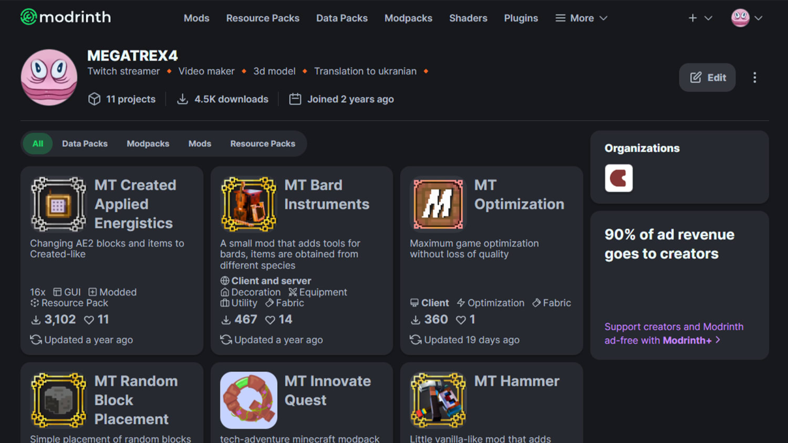Click the Fabric tag on MT Optimization
Image resolution: width=788 pixels, height=443 pixels.
pyautogui.click(x=552, y=303)
